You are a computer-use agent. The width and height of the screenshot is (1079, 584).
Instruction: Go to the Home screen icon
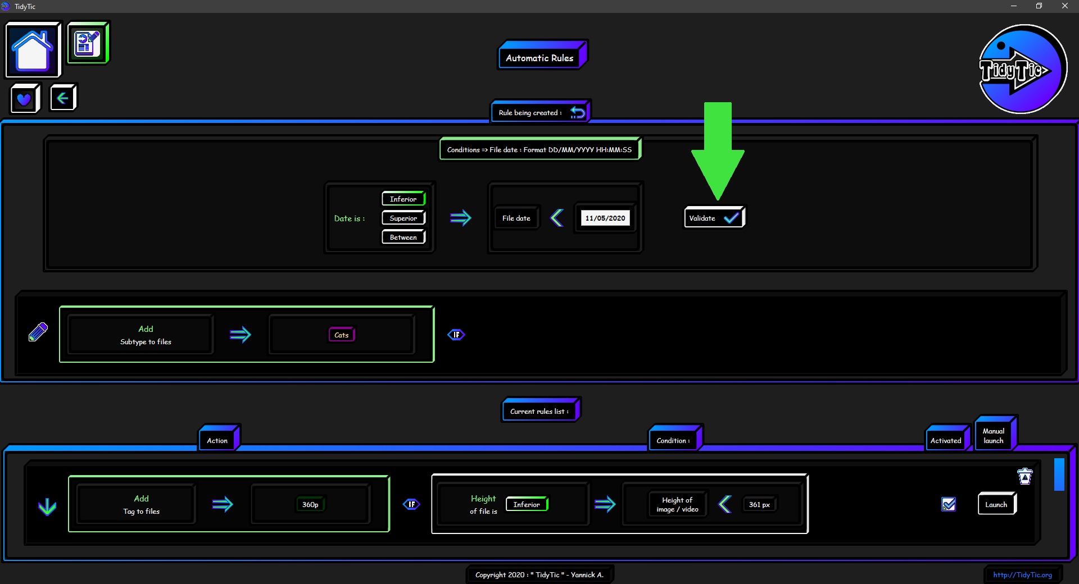pyautogui.click(x=33, y=49)
